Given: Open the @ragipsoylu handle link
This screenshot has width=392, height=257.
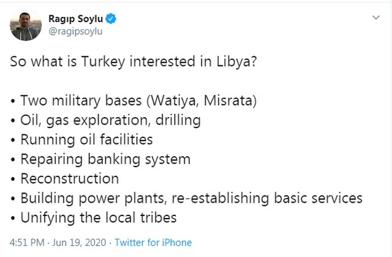Looking at the screenshot, I should pos(76,32).
